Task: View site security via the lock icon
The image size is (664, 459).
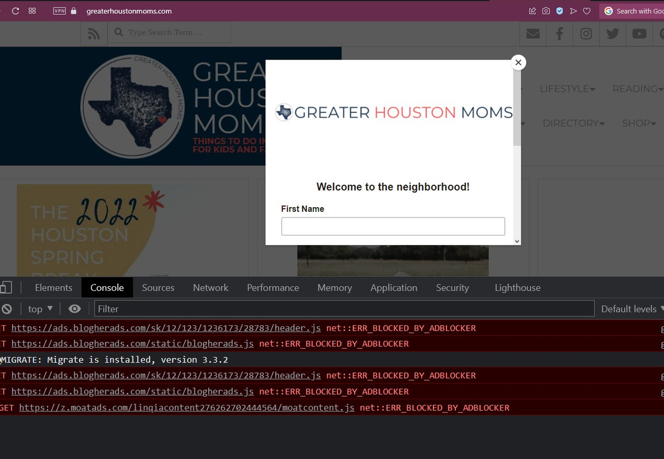Action: tap(74, 11)
